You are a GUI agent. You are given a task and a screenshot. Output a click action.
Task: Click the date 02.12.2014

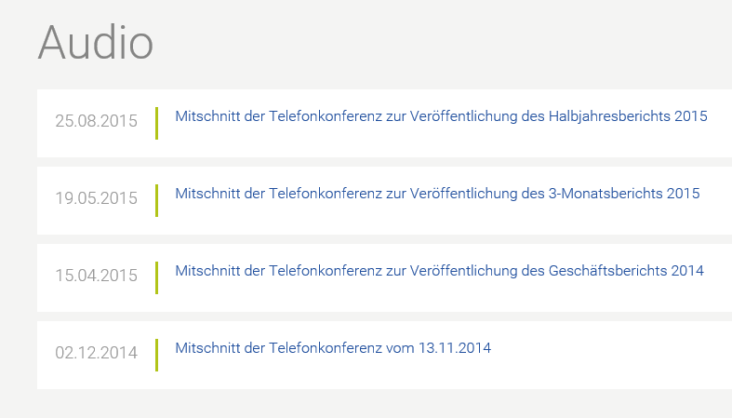(96, 353)
